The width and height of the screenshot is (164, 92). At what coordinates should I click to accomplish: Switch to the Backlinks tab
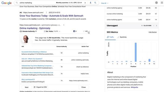122,37
